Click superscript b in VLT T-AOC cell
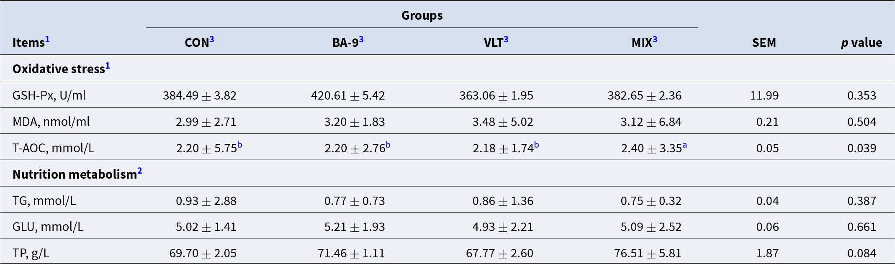 click(537, 145)
